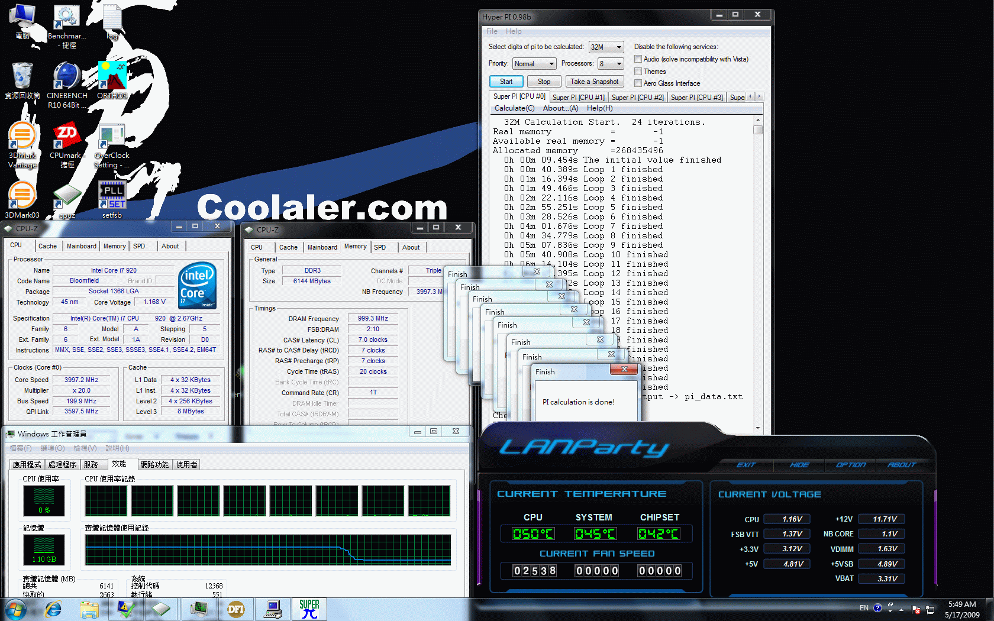
Task: Click the EN language indicator in tray
Action: [x=864, y=608]
